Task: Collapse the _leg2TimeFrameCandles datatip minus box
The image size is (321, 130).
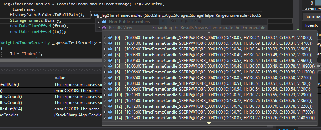Action: coord(93,15)
